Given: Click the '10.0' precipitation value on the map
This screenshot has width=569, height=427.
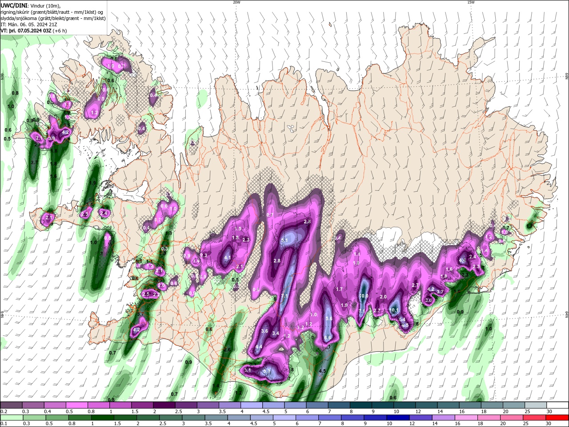Looking at the screenshot, I should pyautogui.click(x=364, y=296).
